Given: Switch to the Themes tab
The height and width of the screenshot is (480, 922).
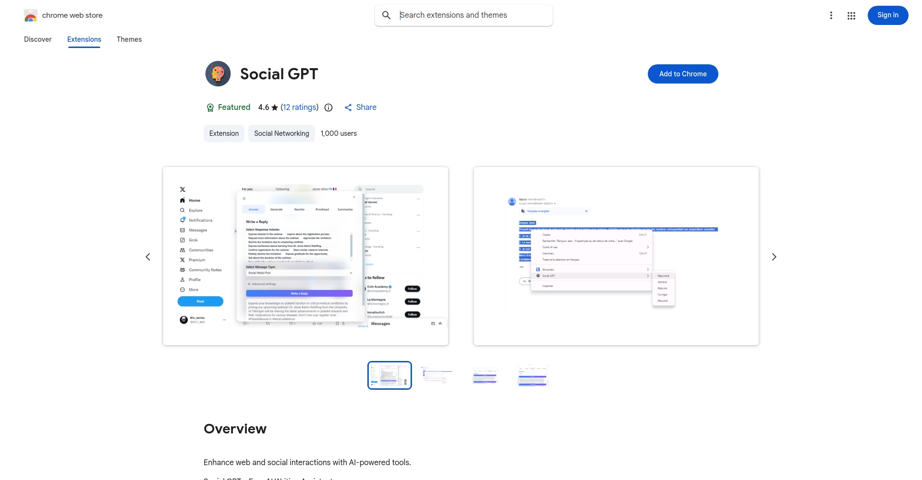Looking at the screenshot, I should 129,39.
